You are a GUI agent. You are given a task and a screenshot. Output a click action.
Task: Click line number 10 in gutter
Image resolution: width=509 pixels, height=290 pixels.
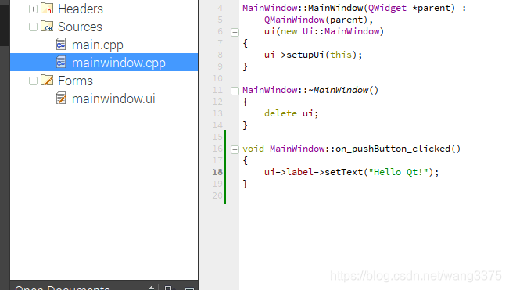tap(217, 78)
